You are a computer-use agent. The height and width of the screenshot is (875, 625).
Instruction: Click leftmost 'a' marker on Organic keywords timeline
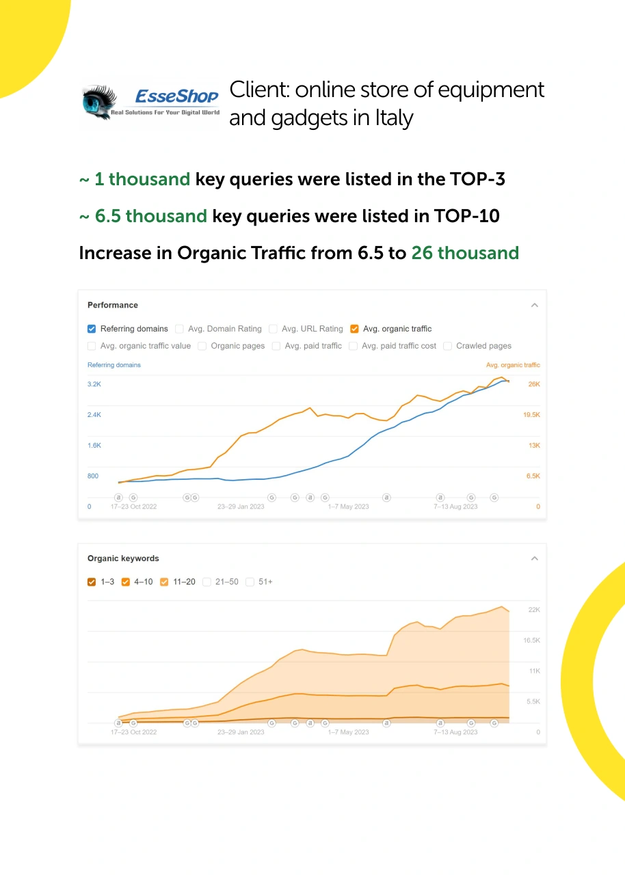118,723
